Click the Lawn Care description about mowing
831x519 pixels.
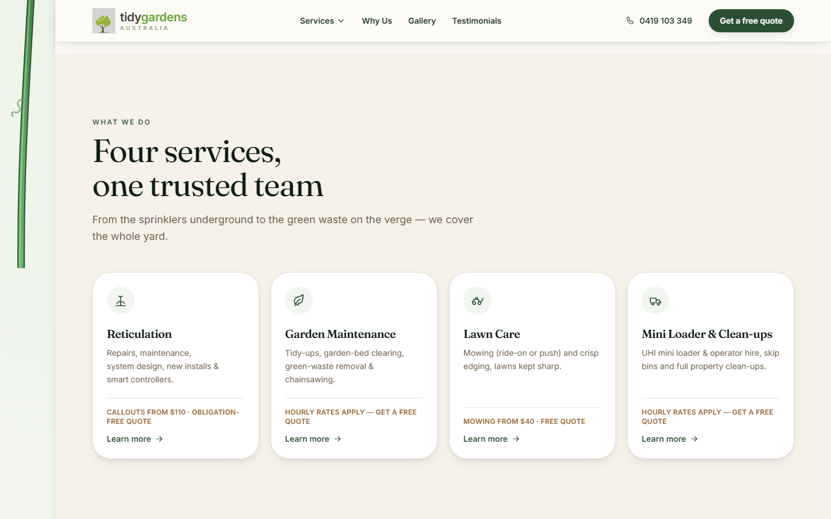pos(531,360)
